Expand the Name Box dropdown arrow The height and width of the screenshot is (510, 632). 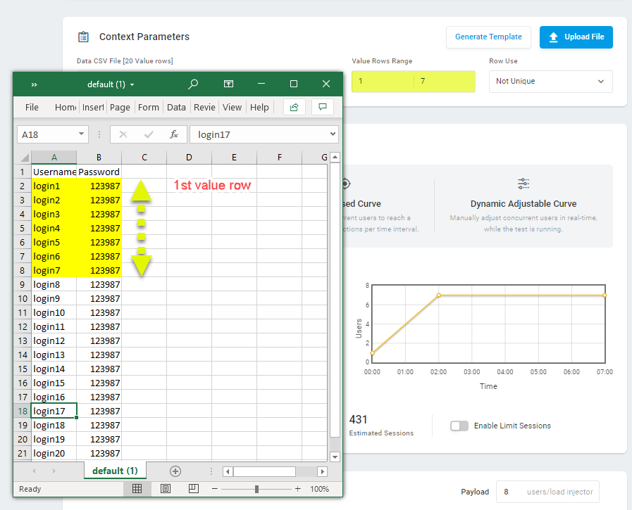pos(81,134)
